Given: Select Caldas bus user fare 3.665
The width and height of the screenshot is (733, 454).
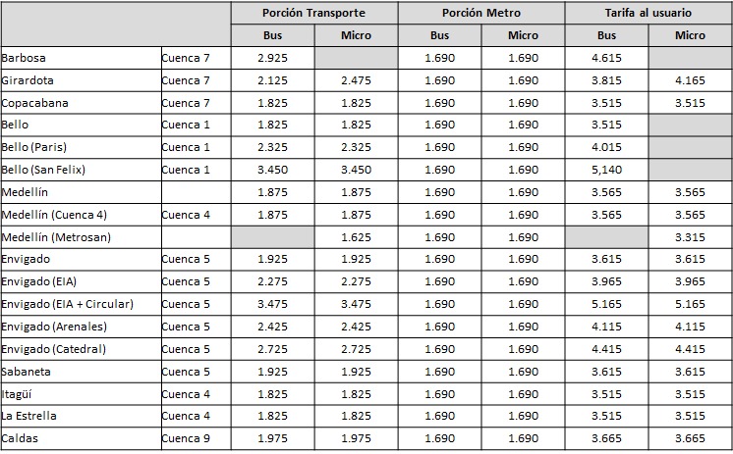Looking at the screenshot, I should [607, 438].
